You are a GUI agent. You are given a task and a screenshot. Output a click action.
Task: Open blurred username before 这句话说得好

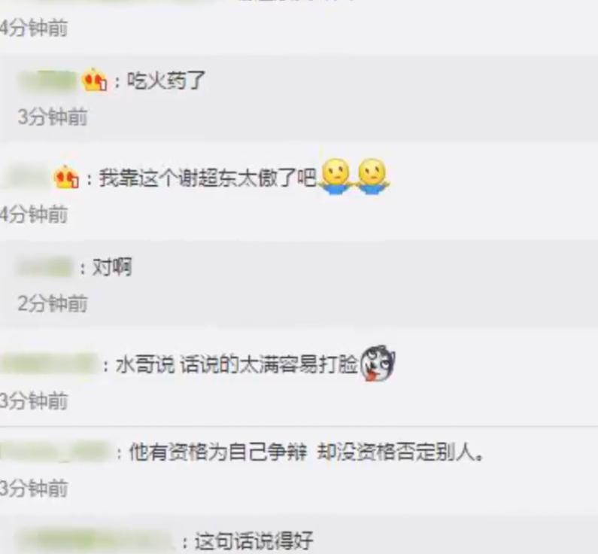[x=94, y=540]
